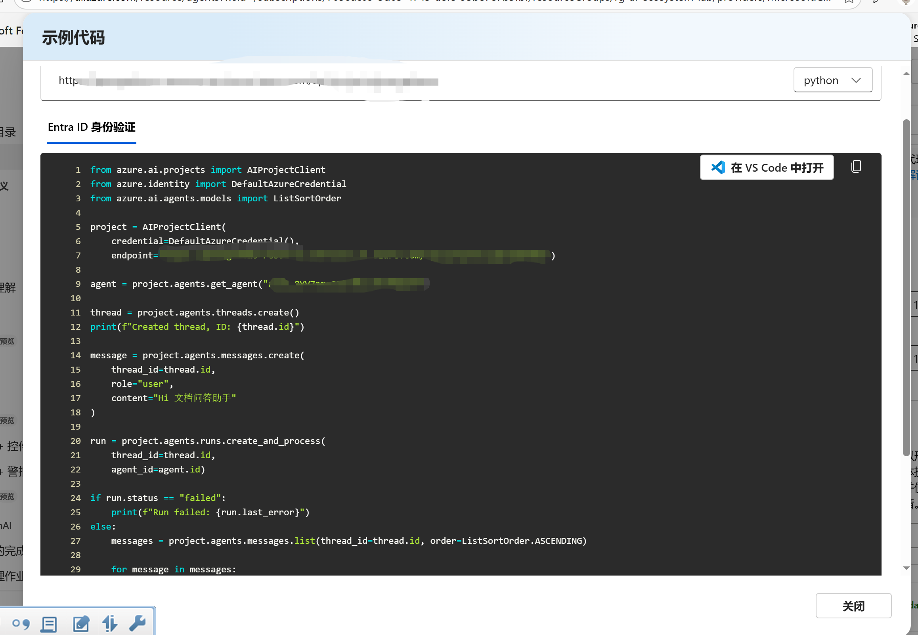Click the scroll up arrow of dialog
The image size is (918, 635).
[906, 74]
